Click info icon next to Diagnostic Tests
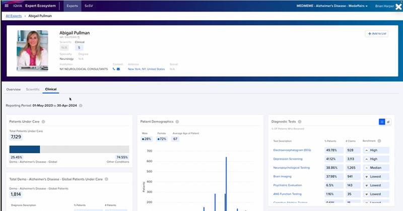This screenshot has width=403, height=211. click(300, 121)
